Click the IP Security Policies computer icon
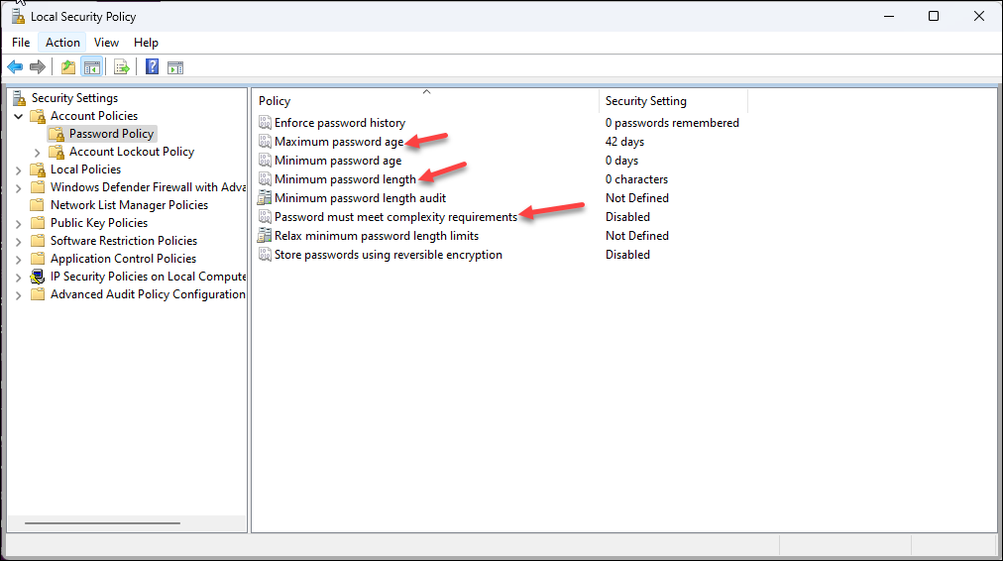This screenshot has width=1003, height=561. 38,277
